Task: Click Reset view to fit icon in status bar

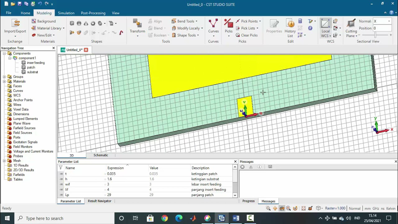Action: click(x=303, y=208)
